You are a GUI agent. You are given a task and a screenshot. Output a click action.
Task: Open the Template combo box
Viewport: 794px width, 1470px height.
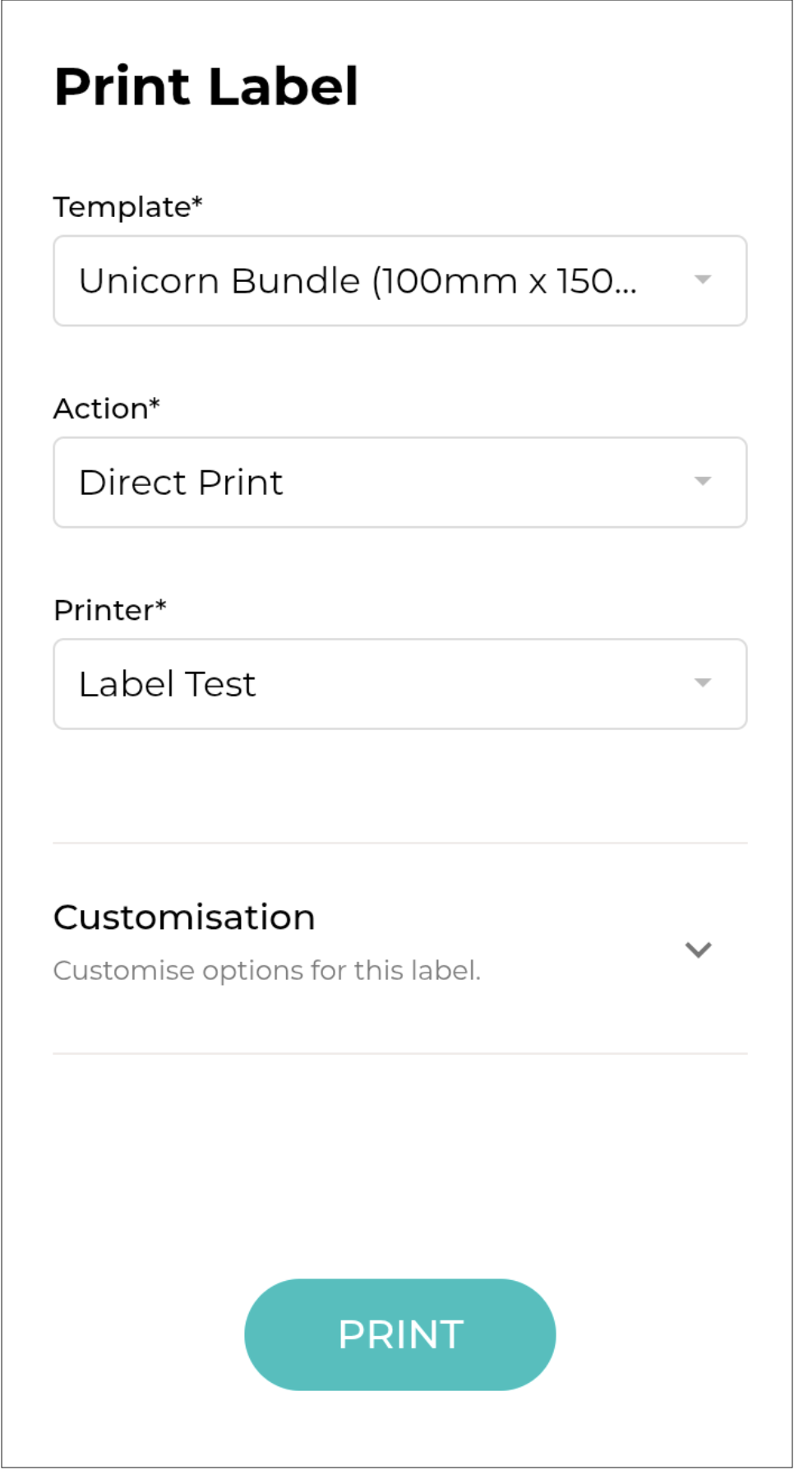[399, 281]
